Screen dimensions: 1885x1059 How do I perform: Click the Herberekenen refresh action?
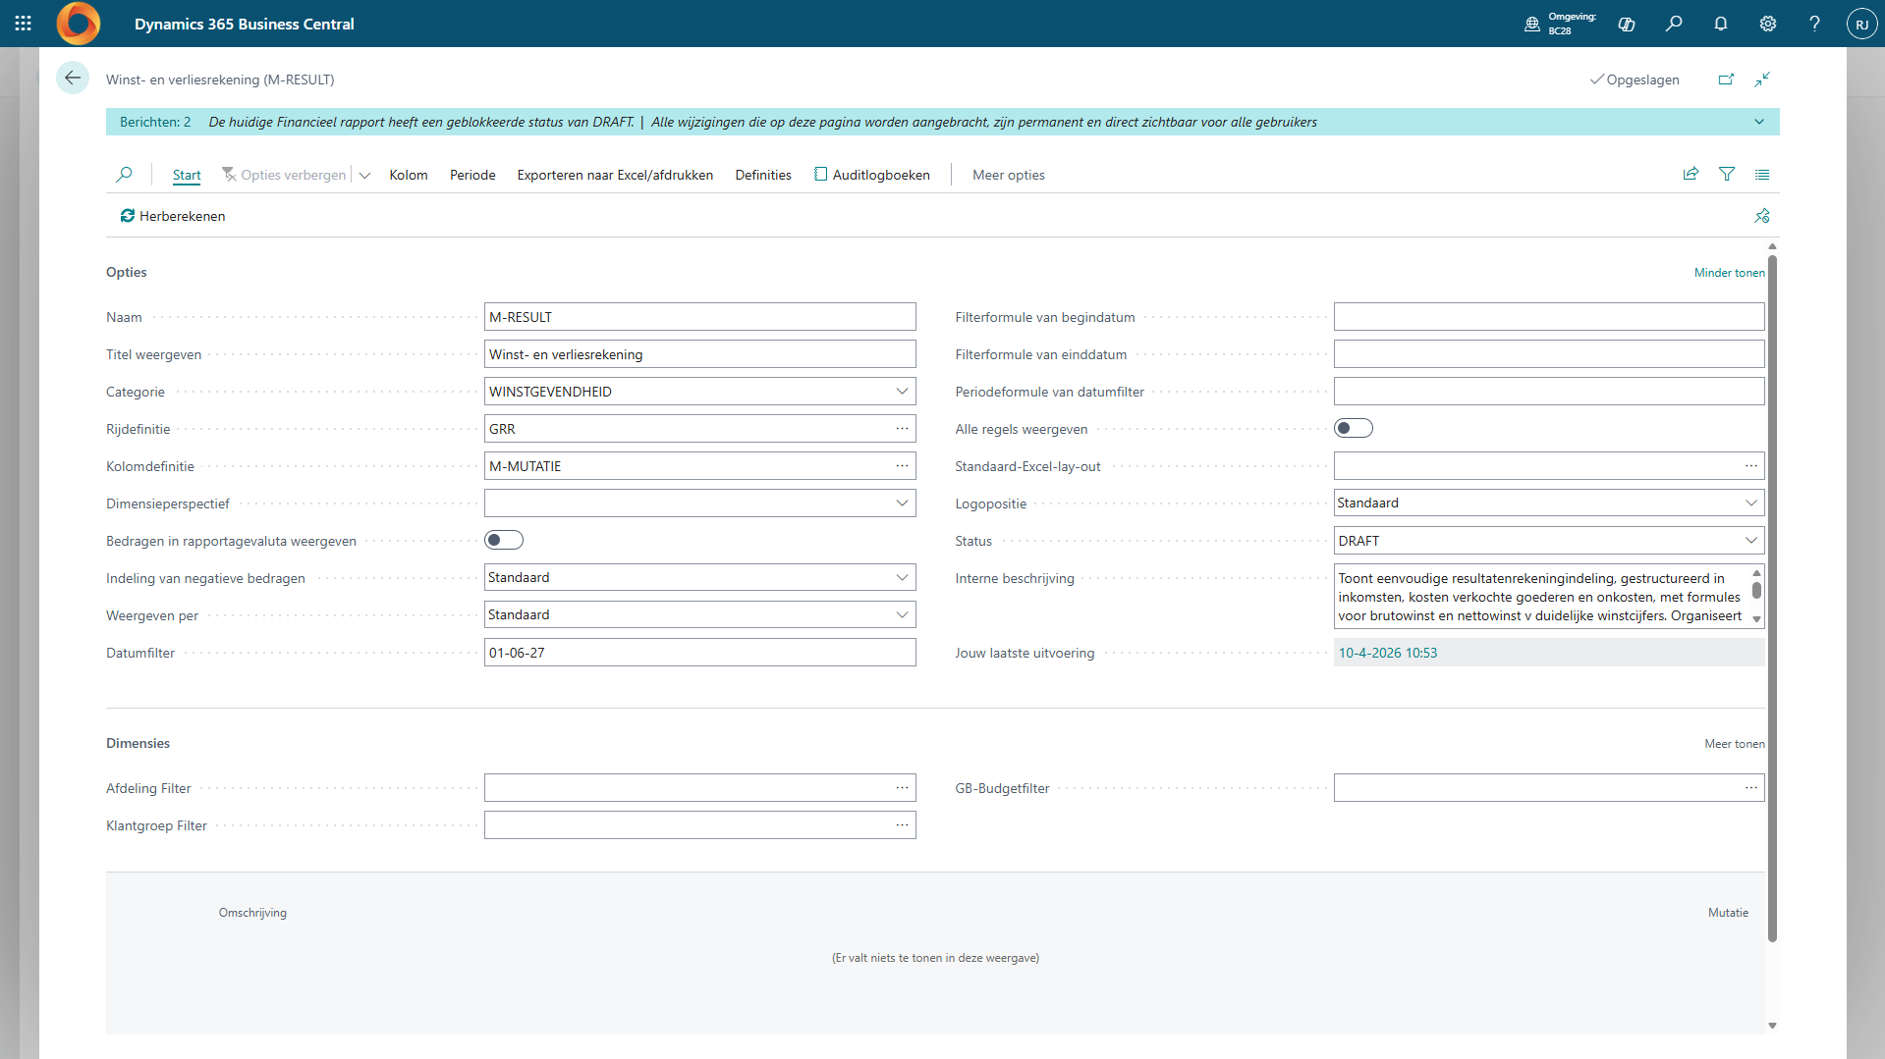point(173,216)
